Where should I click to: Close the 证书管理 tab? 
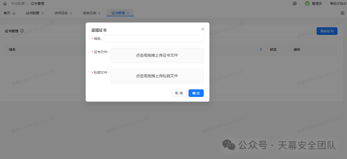[128, 13]
